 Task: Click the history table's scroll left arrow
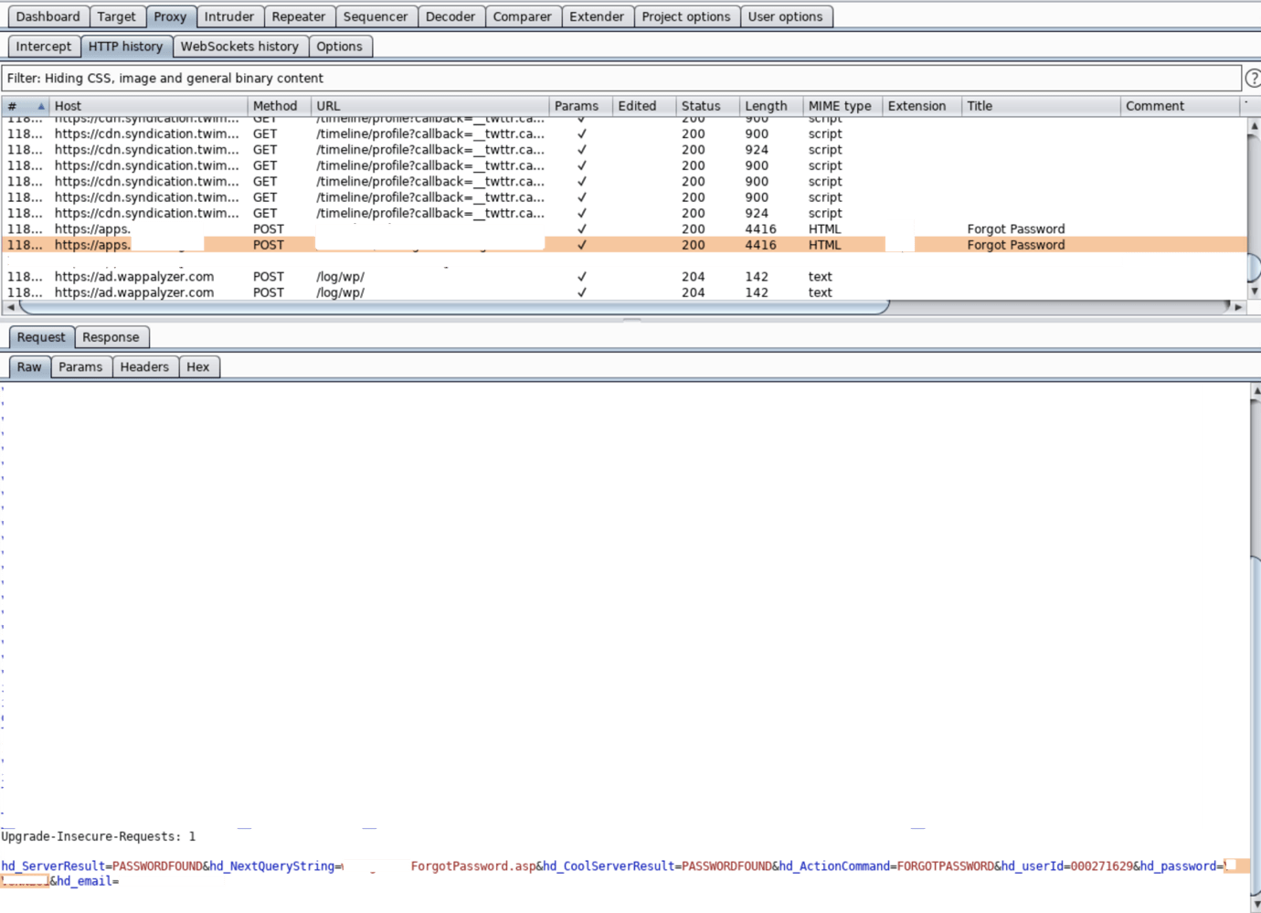click(x=11, y=307)
